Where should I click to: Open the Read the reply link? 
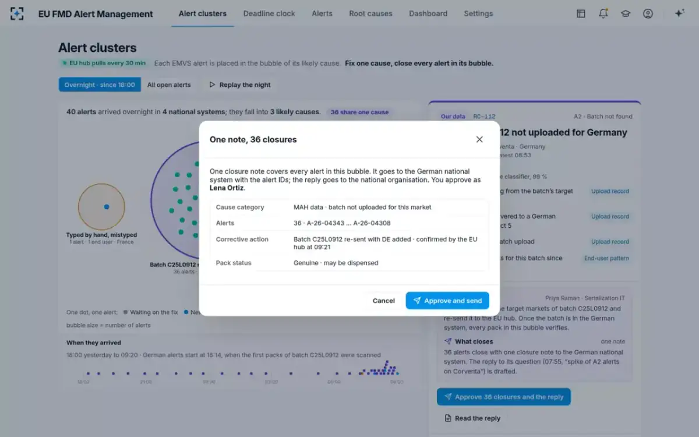pos(472,418)
